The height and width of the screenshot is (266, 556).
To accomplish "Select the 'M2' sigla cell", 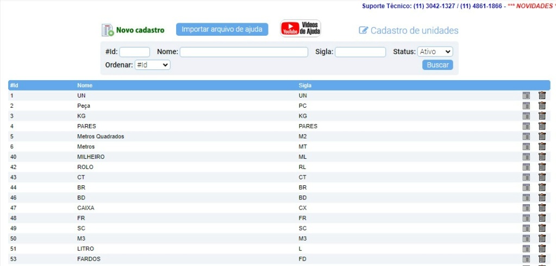I will pos(303,137).
